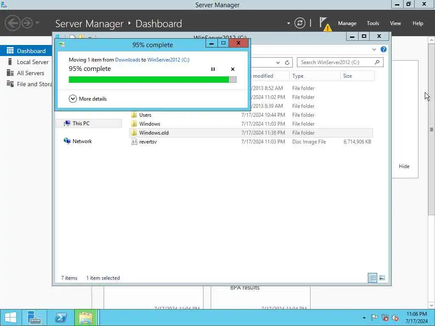435x326 pixels.
Task: Open Explorer help question mark icon
Action: click(x=384, y=49)
